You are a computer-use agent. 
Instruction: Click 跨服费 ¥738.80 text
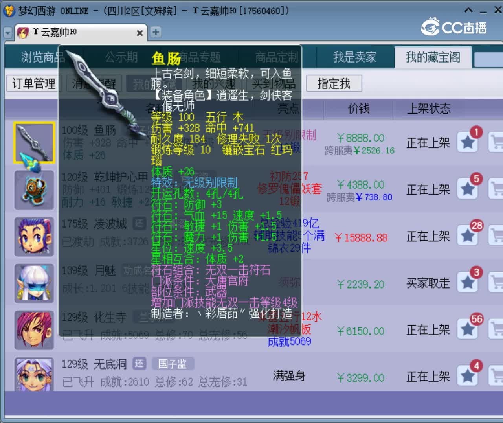(x=360, y=197)
